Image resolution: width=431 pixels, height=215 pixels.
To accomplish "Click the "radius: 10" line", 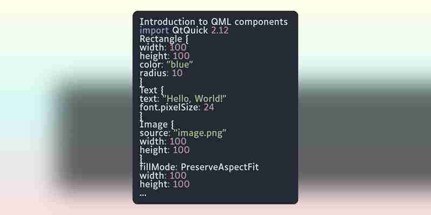I will click(161, 73).
